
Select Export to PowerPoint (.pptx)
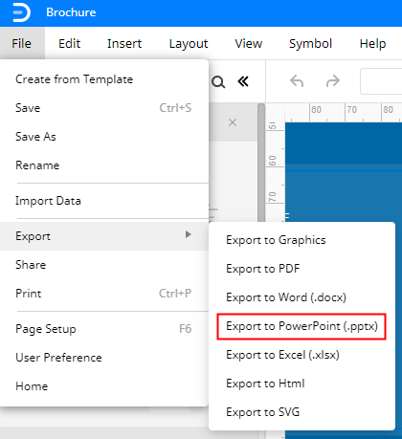[301, 326]
